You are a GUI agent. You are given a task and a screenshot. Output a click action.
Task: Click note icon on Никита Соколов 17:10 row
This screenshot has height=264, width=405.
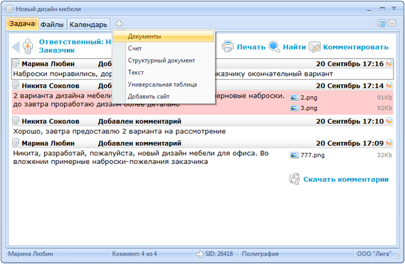click(x=16, y=121)
